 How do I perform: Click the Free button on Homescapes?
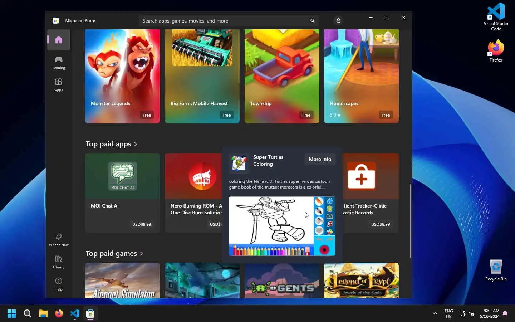click(386, 115)
